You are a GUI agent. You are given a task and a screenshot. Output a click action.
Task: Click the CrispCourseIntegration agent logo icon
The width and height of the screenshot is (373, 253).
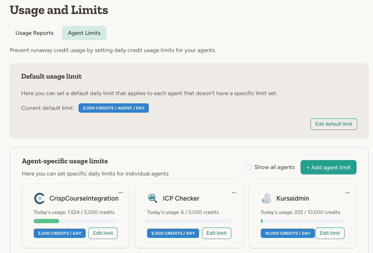tap(39, 198)
